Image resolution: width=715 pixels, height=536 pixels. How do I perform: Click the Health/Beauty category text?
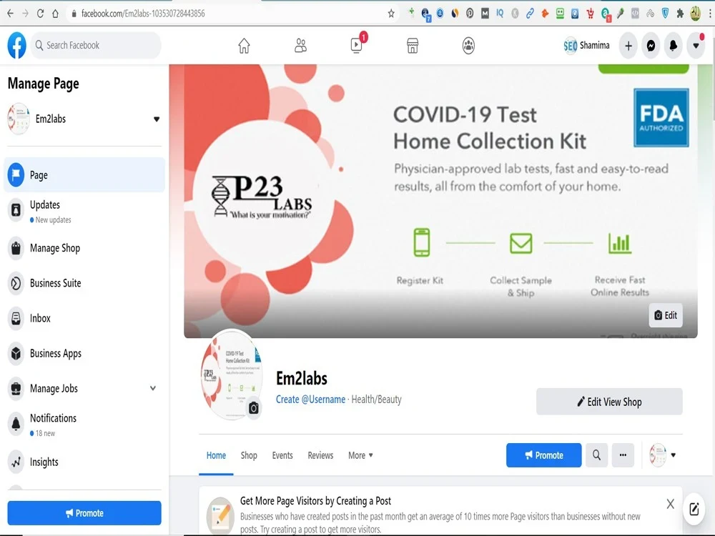377,399
